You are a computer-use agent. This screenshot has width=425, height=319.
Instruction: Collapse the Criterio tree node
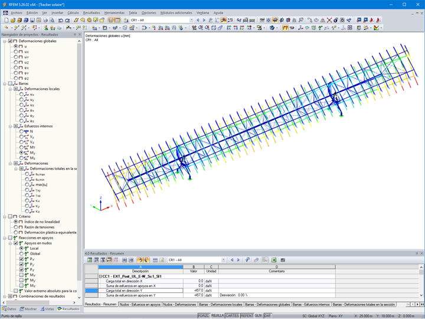5,217
